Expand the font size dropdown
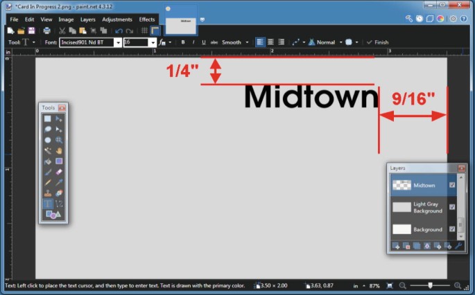Image resolution: width=475 pixels, height=295 pixels. tap(153, 42)
